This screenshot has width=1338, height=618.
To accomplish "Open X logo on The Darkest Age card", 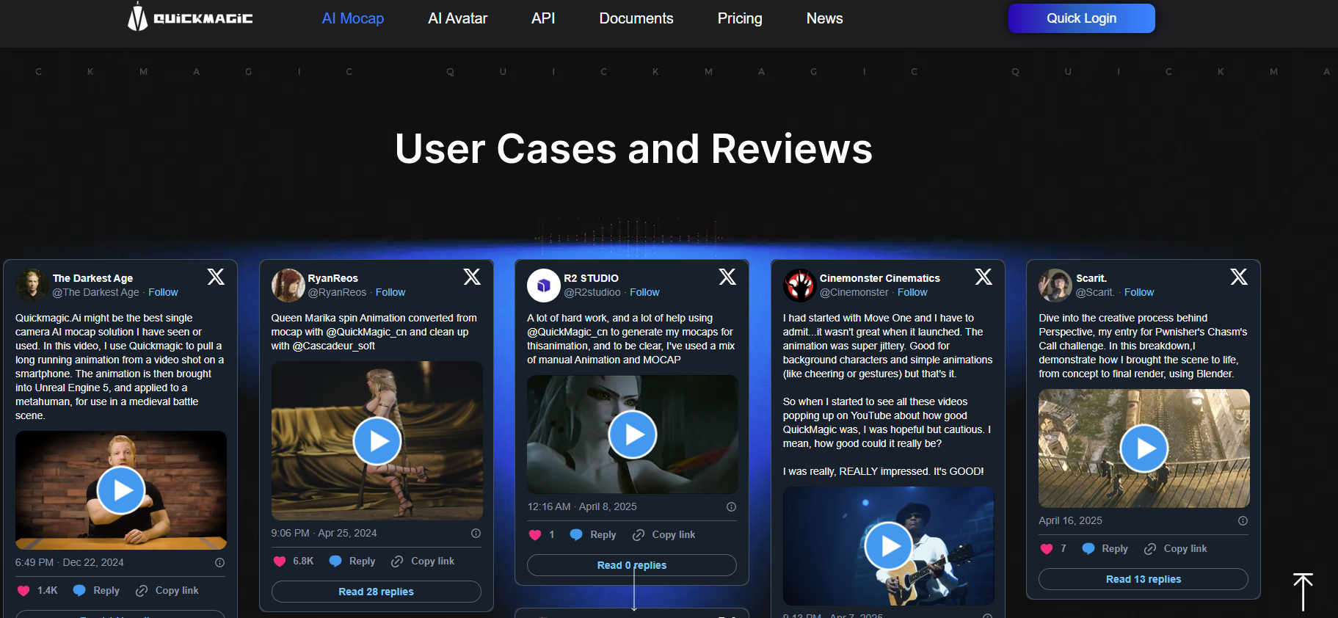I will point(216,277).
